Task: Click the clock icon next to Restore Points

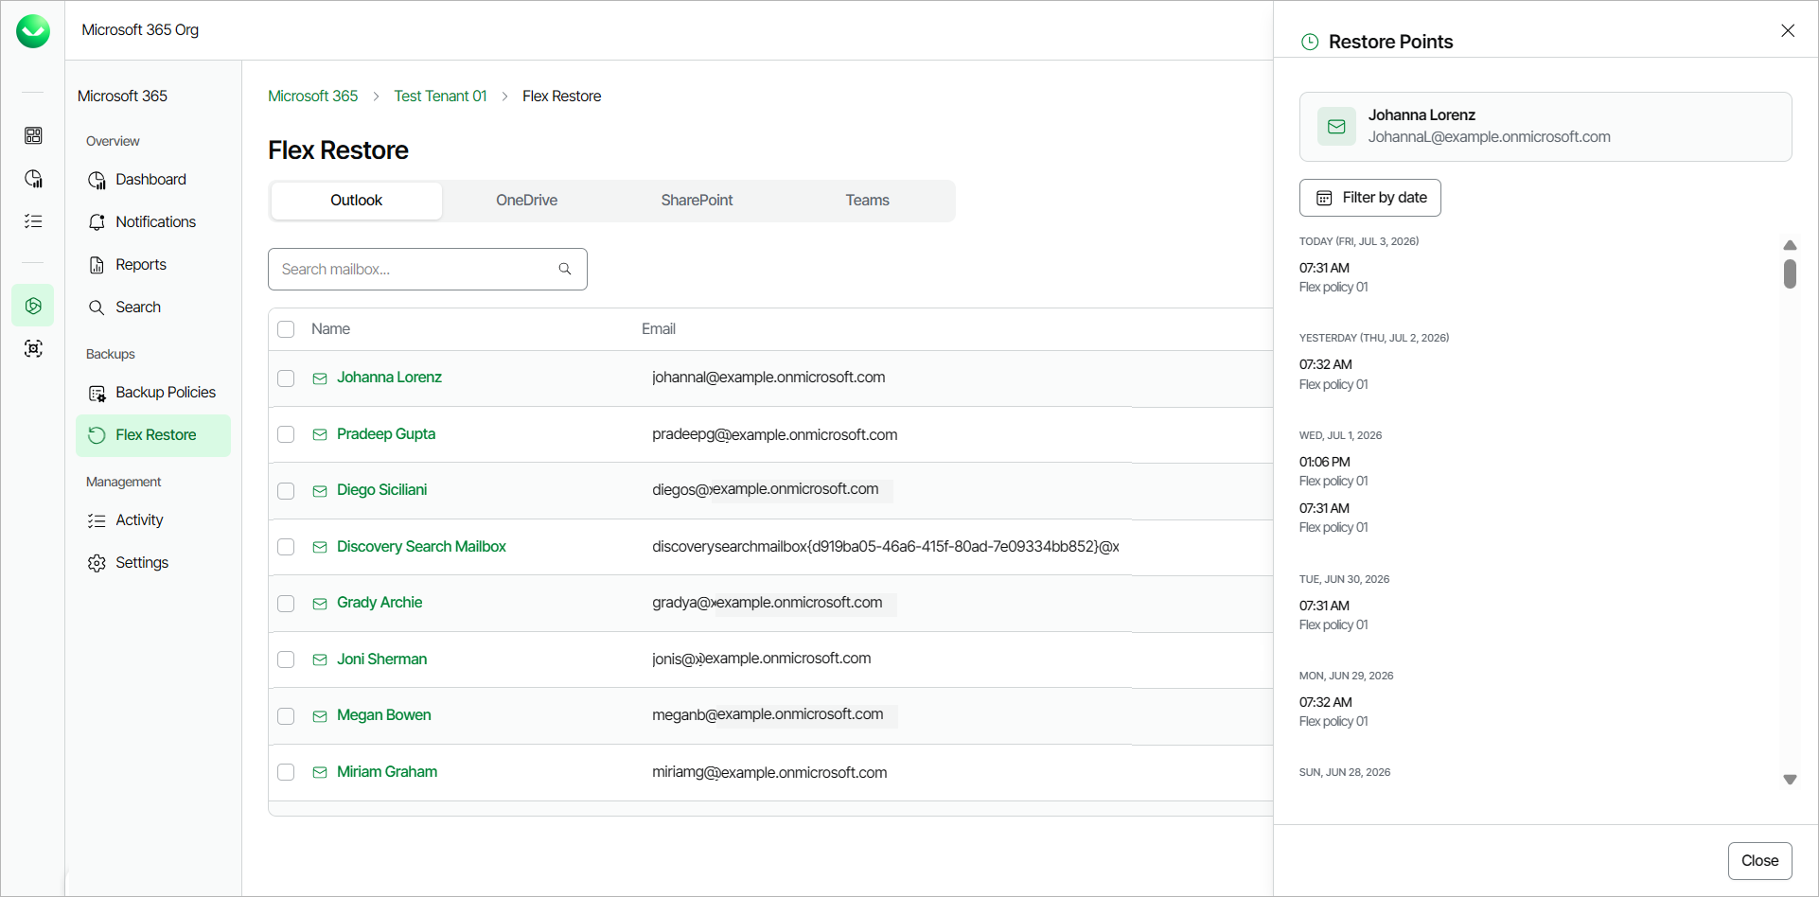Action: [x=1310, y=42]
